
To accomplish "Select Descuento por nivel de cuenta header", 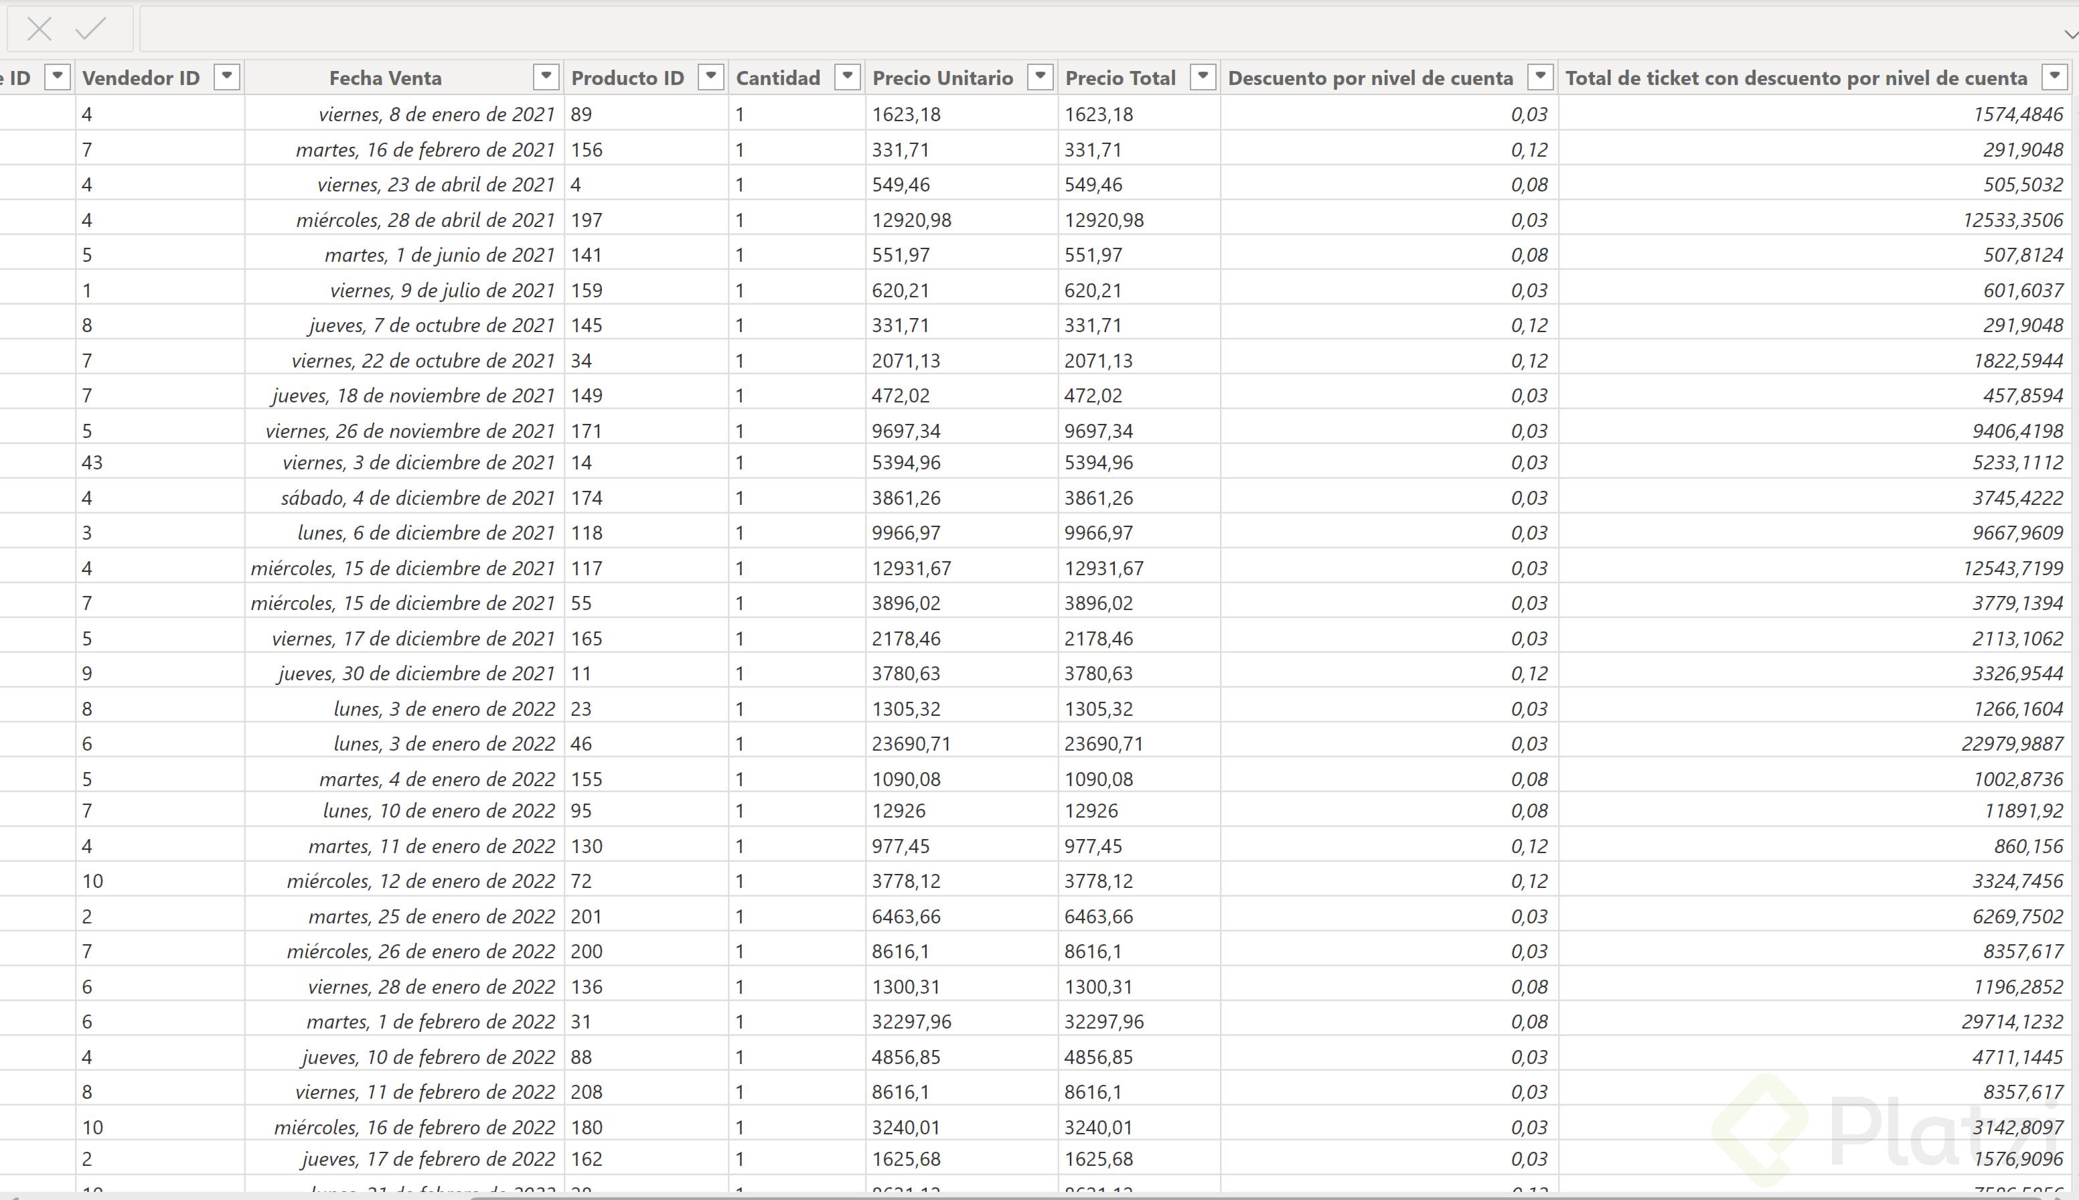I will click(x=1369, y=78).
